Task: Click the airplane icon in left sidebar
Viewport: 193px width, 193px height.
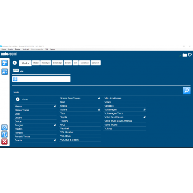Action: 5,127
